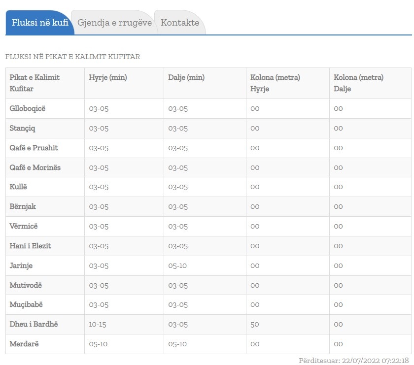Select Hani i Elezit in the list
Screen dimensions: 414x365
[x=31, y=246]
